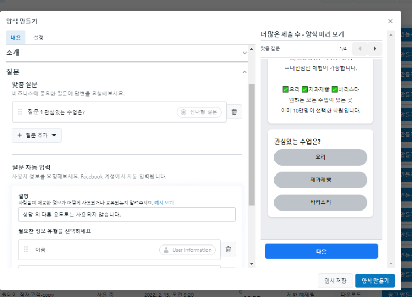The width and height of the screenshot is (412, 297).
Task: Advance the preview using the right arrow
Action: pos(375,48)
